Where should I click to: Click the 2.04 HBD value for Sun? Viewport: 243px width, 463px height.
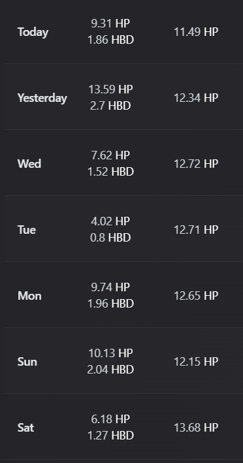110,370
